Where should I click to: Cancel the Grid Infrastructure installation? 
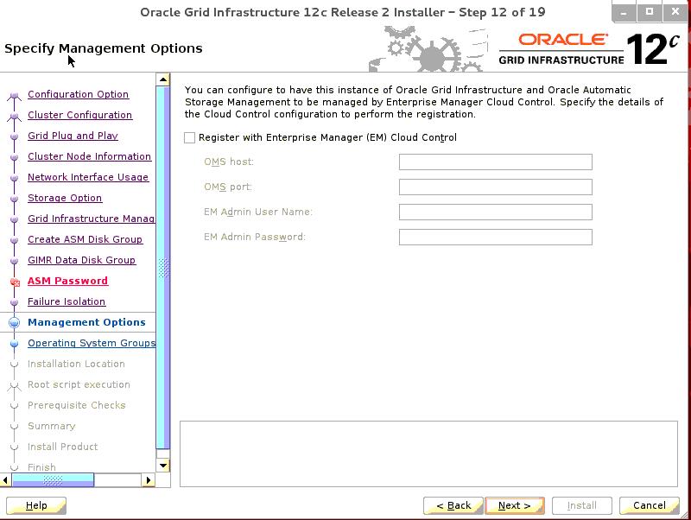(650, 505)
